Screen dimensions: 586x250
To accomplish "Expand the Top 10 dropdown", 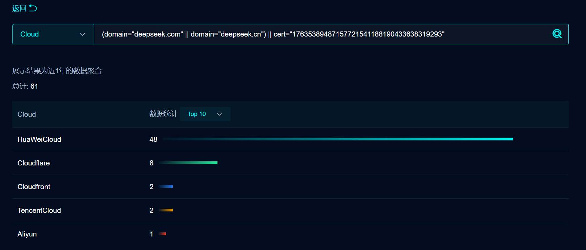I will (205, 114).
